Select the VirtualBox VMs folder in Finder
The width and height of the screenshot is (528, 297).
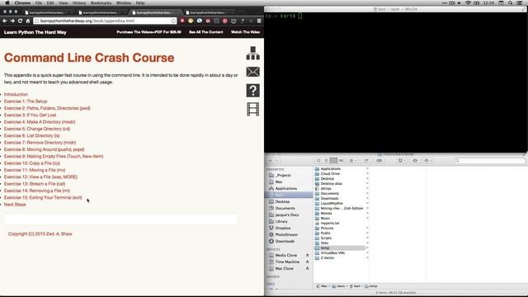[x=332, y=253]
